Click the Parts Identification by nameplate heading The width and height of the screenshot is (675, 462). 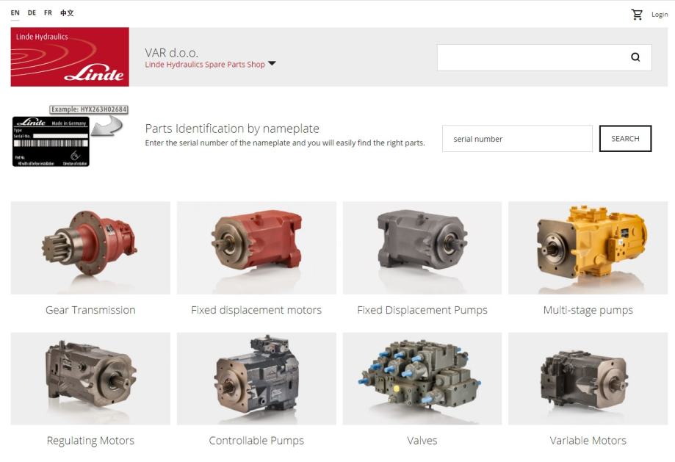pos(232,129)
